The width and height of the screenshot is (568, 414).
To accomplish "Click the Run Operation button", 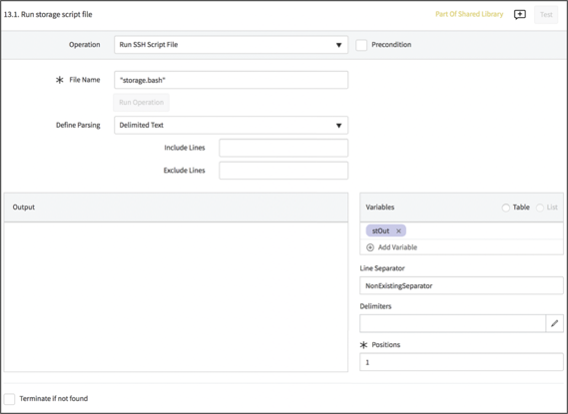I will [142, 103].
